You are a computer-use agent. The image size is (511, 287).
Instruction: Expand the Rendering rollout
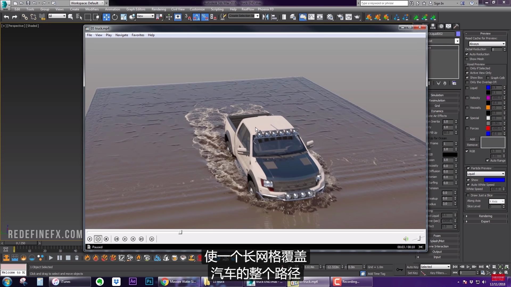(466, 216)
